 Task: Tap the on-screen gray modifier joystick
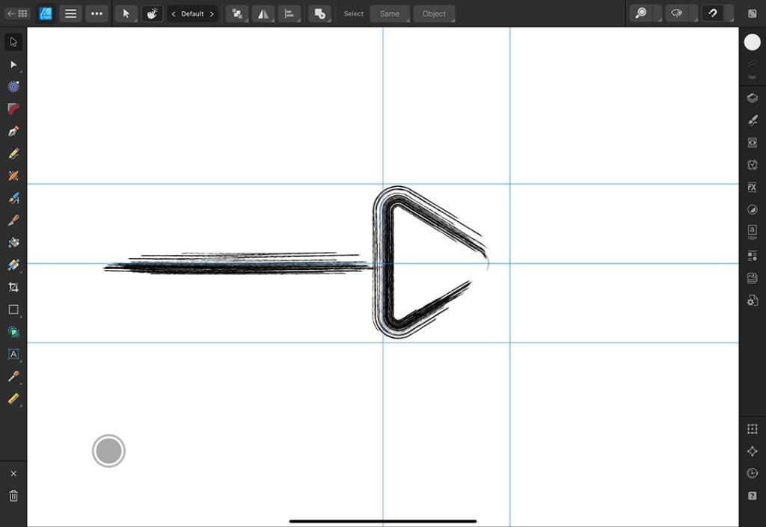click(x=108, y=451)
